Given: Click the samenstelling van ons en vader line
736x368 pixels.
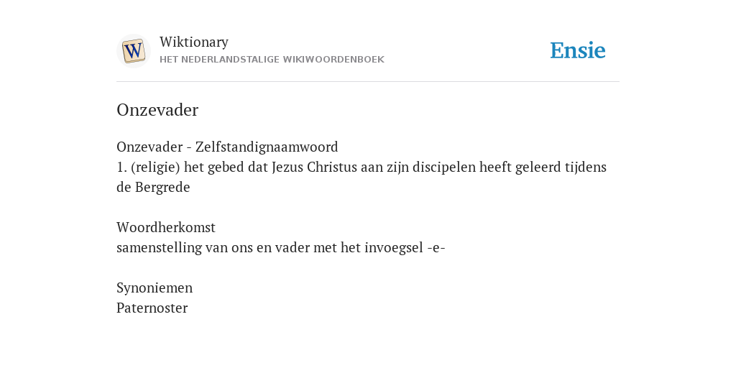Looking at the screenshot, I should [x=281, y=248].
